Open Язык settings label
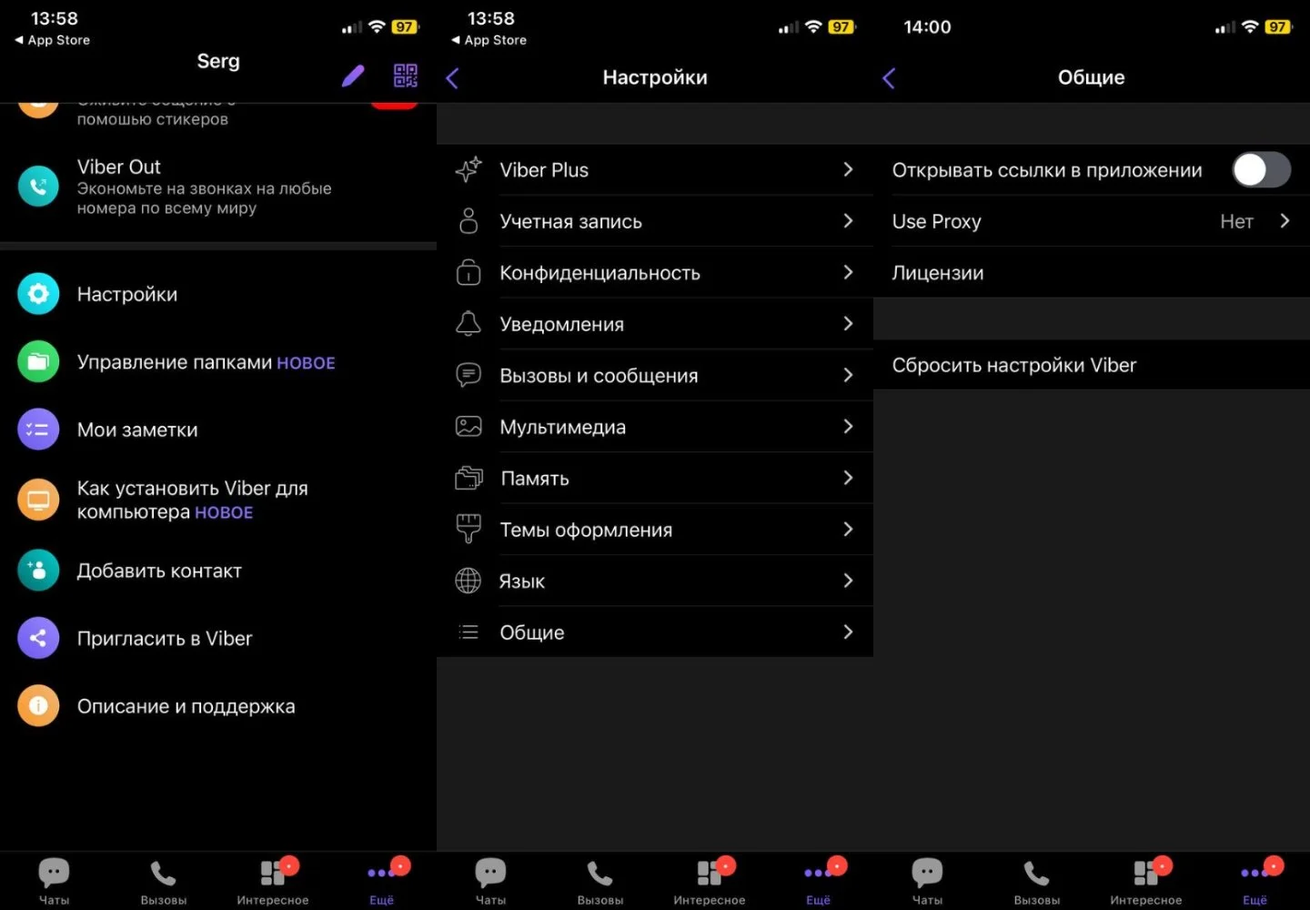 pos(522,581)
